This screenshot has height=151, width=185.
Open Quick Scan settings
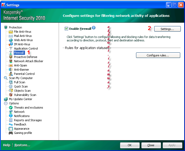click(21, 86)
